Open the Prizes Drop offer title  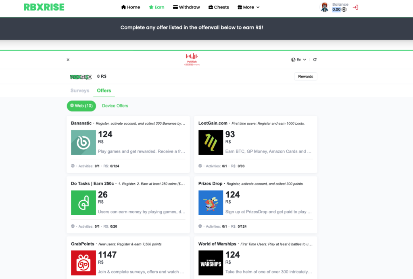[x=211, y=184]
